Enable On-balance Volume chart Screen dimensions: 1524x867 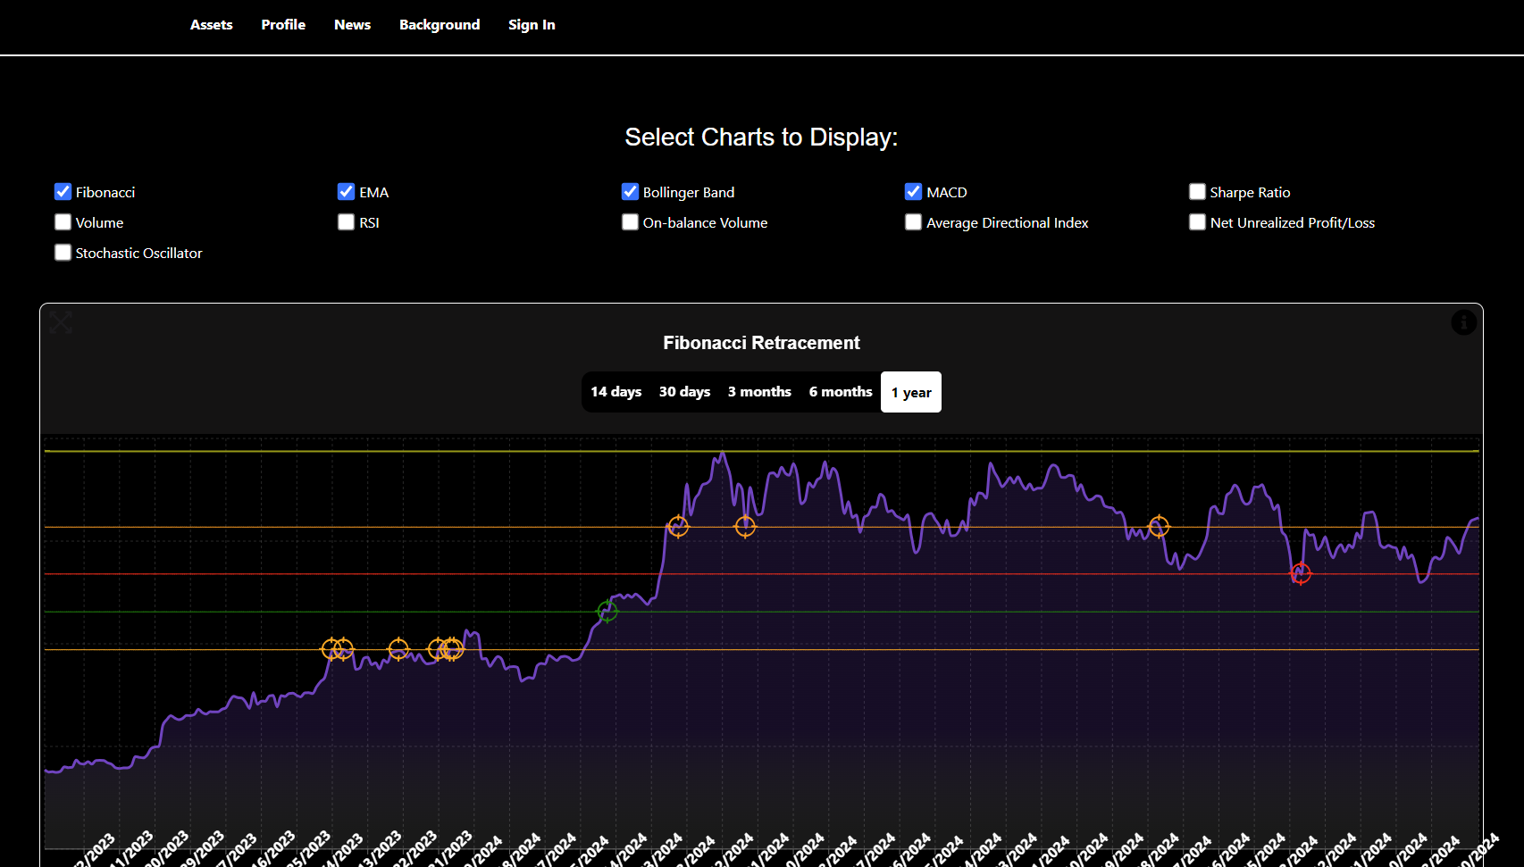[x=631, y=222]
